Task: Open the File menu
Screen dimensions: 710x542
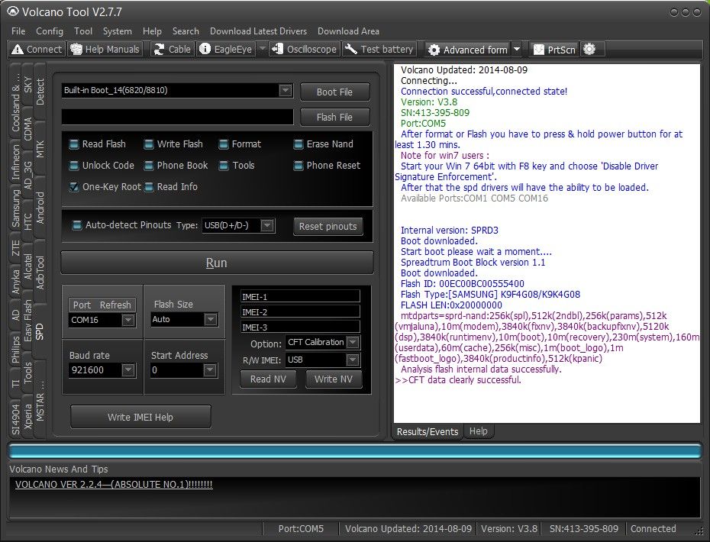Action: pyautogui.click(x=18, y=31)
